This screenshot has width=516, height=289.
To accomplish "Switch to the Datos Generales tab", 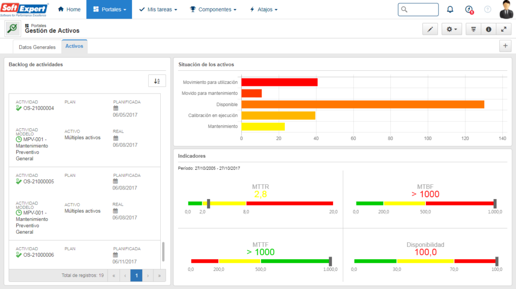I will 37,47.
